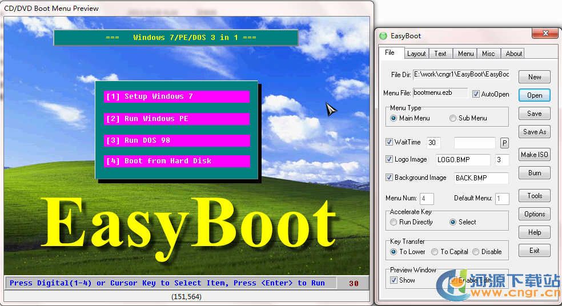Click the Setup Windows 7 menu item

(177, 96)
